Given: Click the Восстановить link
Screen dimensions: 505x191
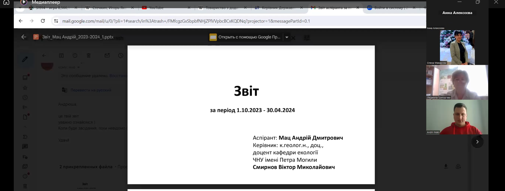Looking at the screenshot, I should (118, 76).
